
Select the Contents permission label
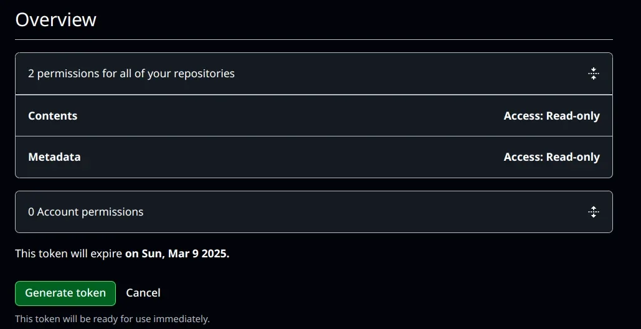[53, 116]
